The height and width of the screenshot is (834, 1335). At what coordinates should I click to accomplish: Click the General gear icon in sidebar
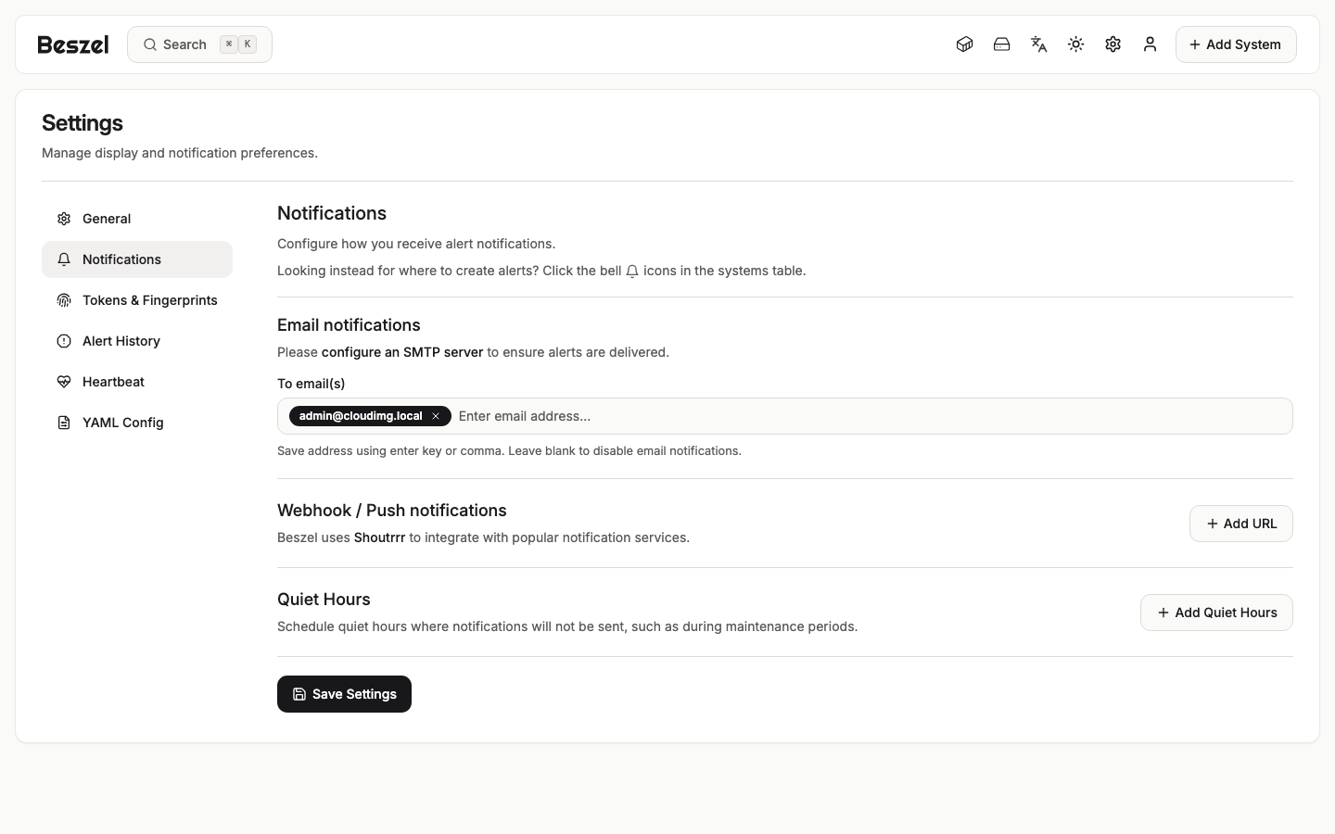click(x=64, y=219)
